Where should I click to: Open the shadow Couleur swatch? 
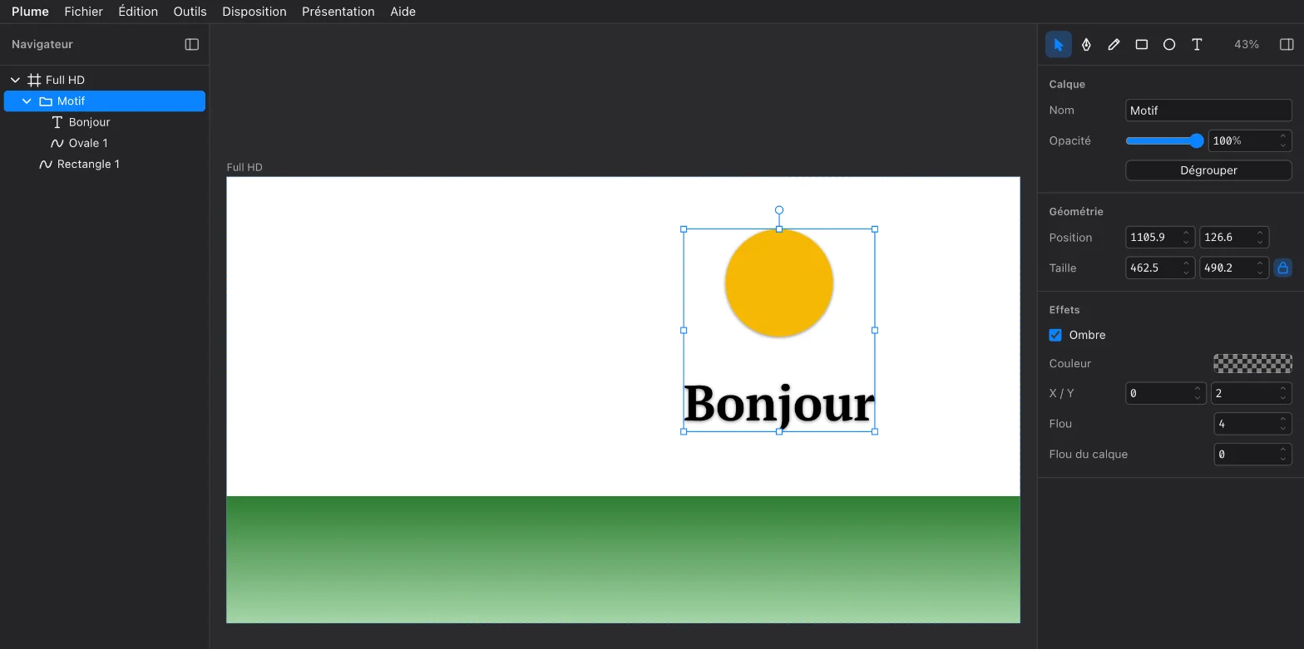click(x=1252, y=363)
